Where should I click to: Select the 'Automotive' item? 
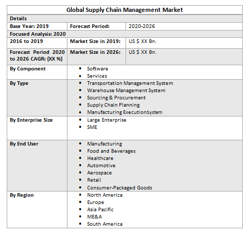coord(101,166)
